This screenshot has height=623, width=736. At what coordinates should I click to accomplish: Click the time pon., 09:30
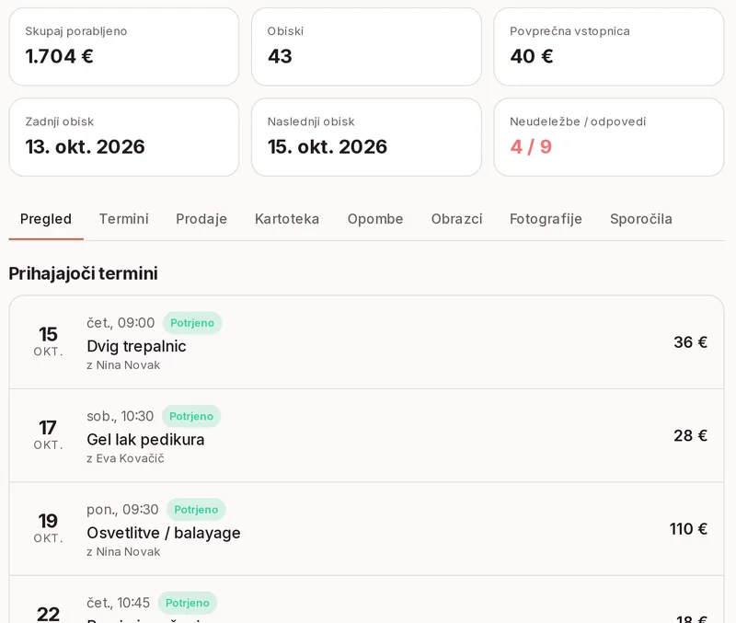pyautogui.click(x=122, y=510)
